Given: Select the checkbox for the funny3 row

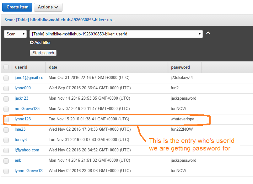Looking at the screenshot, I should 6,140.
